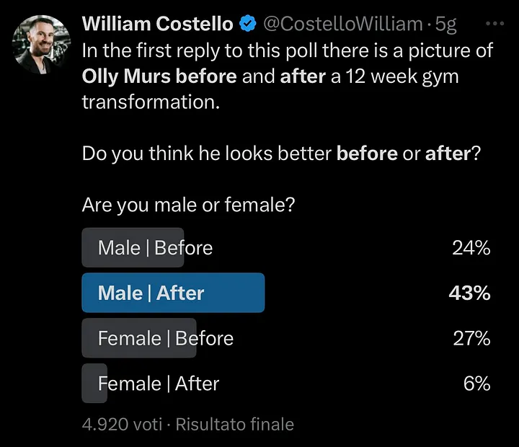Click the 24% result percentage
The height and width of the screenshot is (447, 519).
pyautogui.click(x=471, y=248)
